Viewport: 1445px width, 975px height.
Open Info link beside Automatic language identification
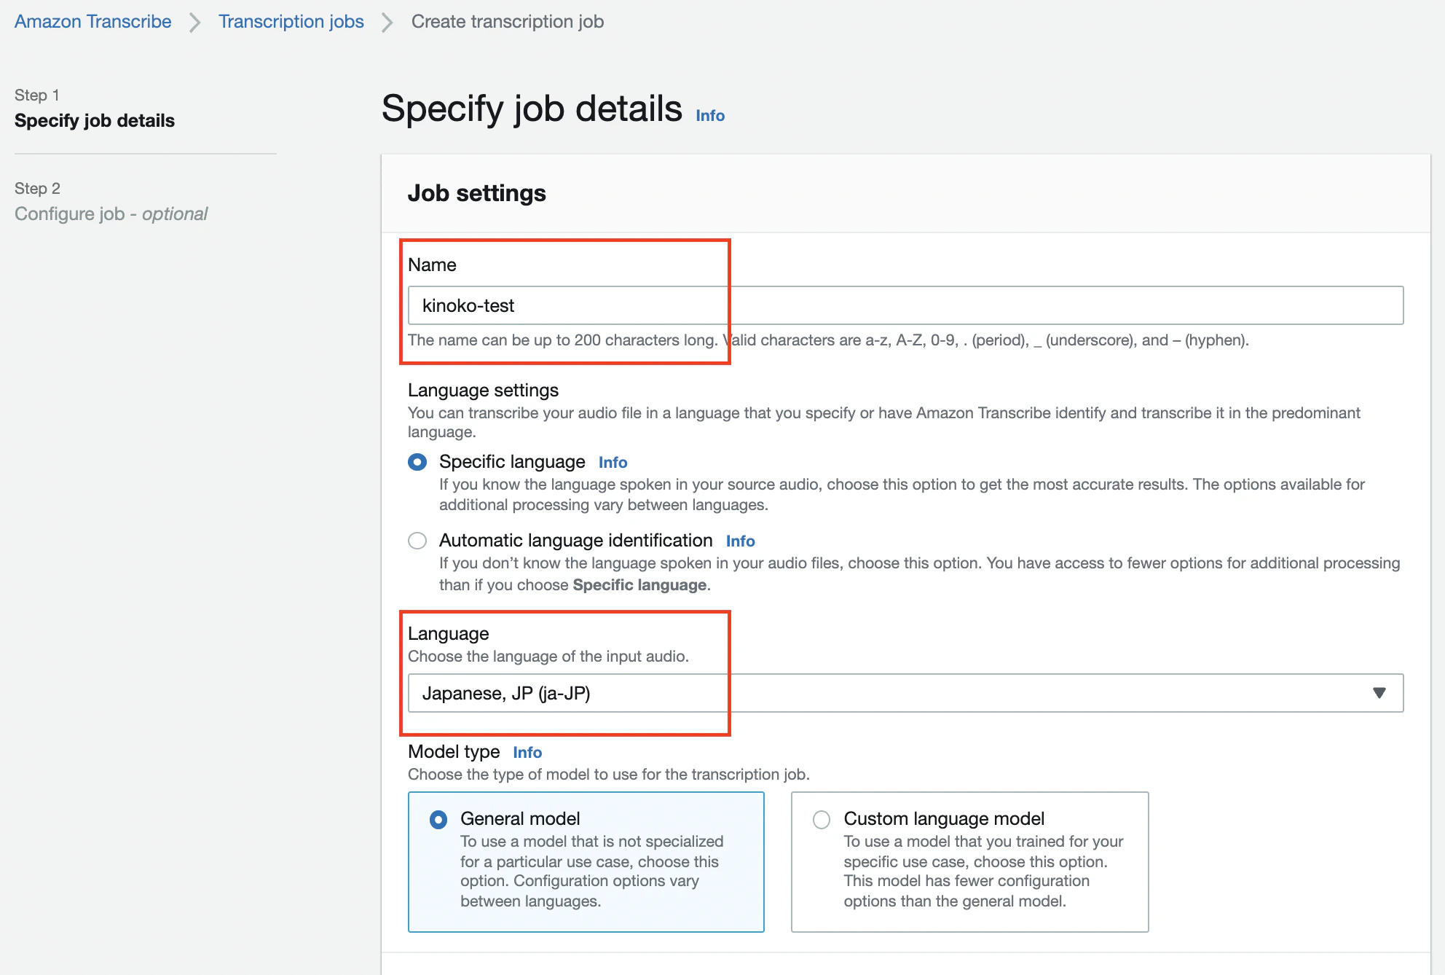tap(739, 541)
